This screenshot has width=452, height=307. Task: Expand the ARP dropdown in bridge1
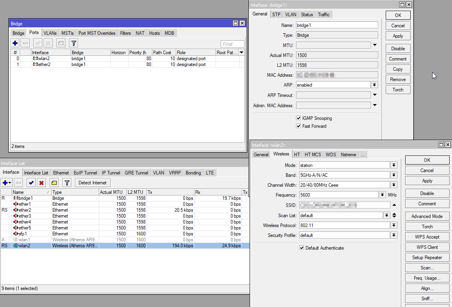pos(374,85)
